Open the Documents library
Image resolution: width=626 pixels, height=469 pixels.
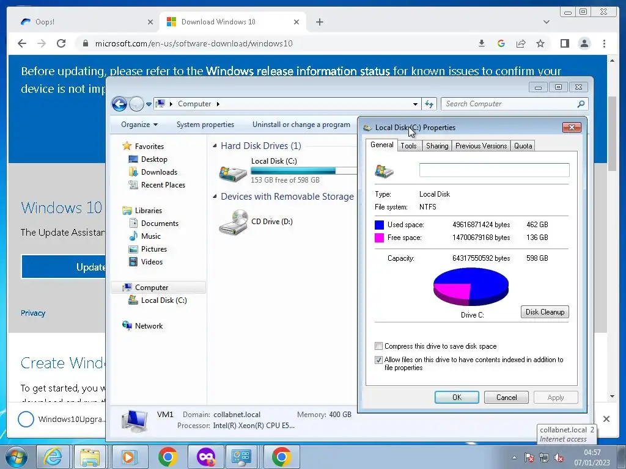[160, 224]
